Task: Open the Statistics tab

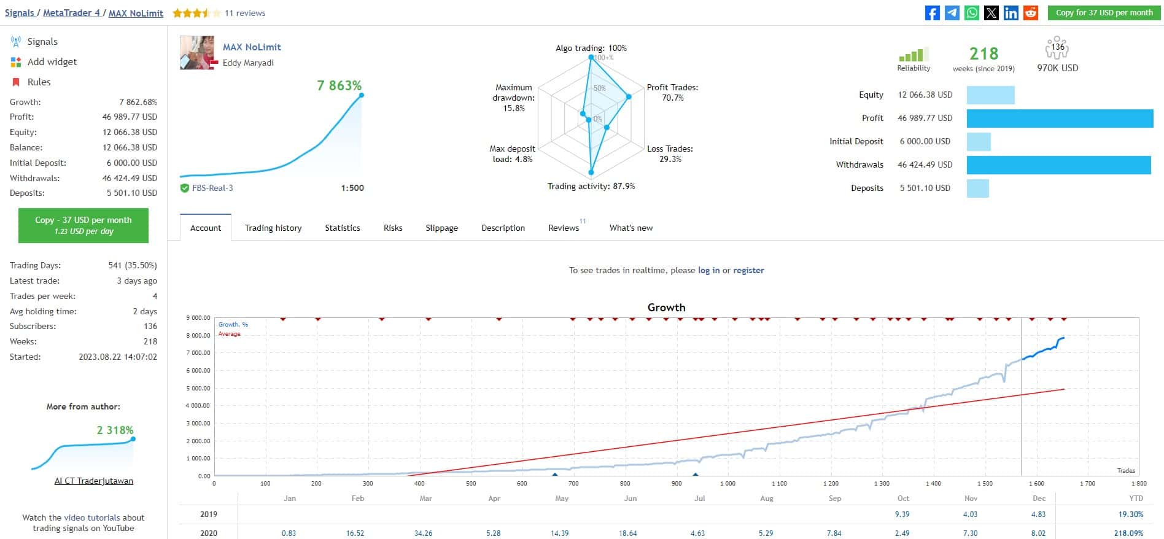Action: coord(343,228)
